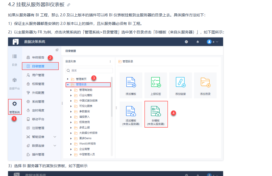Click the 智能运维 icon
Screen dimensions: 272x176
[28, 137]
